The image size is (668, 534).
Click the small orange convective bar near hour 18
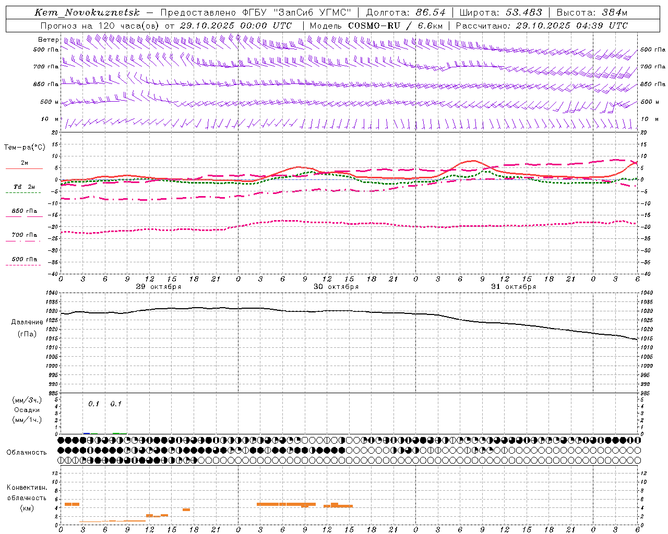pos(186,509)
